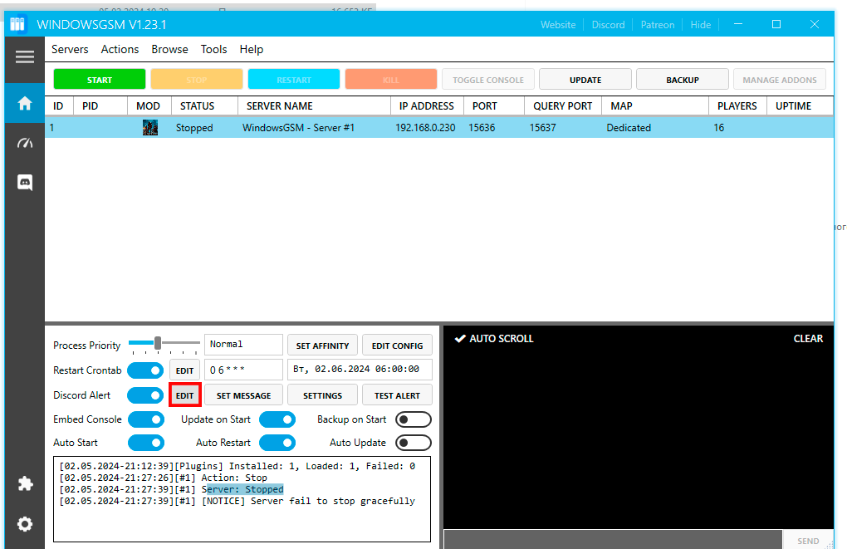
Task: Enable the Auto Update switch
Action: pyautogui.click(x=414, y=443)
